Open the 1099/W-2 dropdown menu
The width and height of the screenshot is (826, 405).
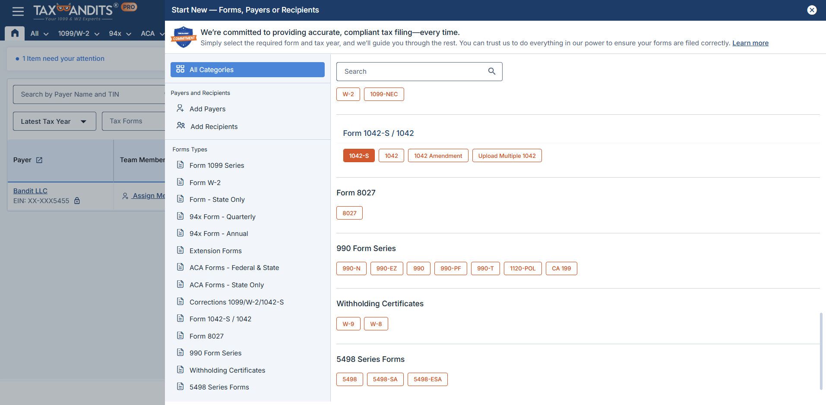79,34
